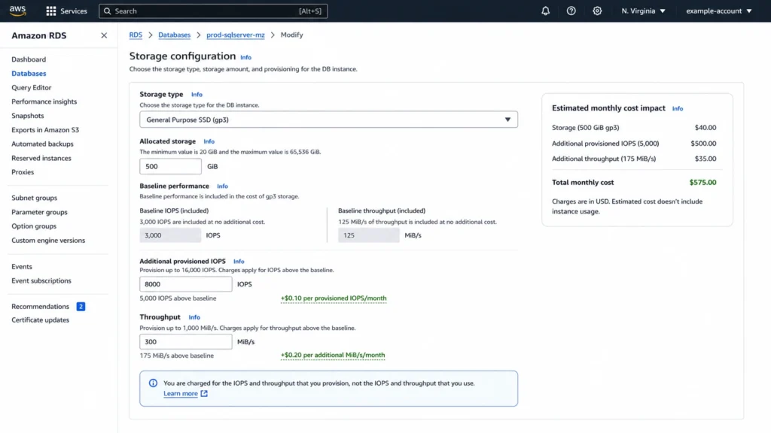
Task: Open Option groups
Action: [x=34, y=226]
